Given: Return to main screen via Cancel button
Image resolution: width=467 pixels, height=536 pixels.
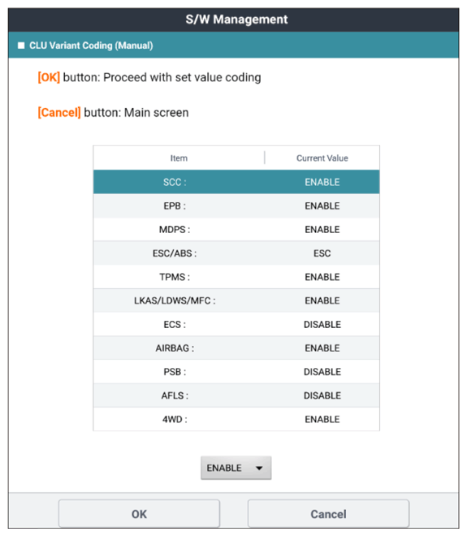Looking at the screenshot, I should 328,514.
